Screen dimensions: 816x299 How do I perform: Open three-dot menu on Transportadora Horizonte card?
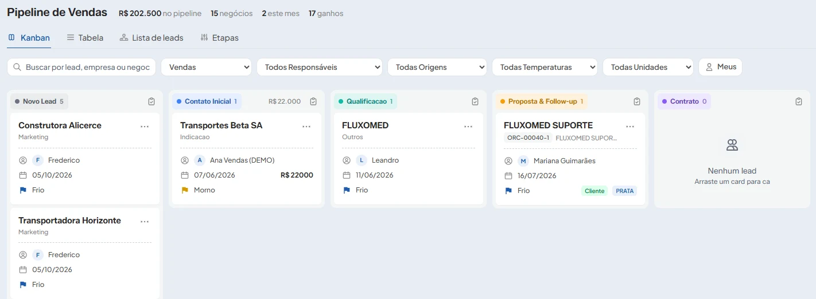click(x=145, y=222)
